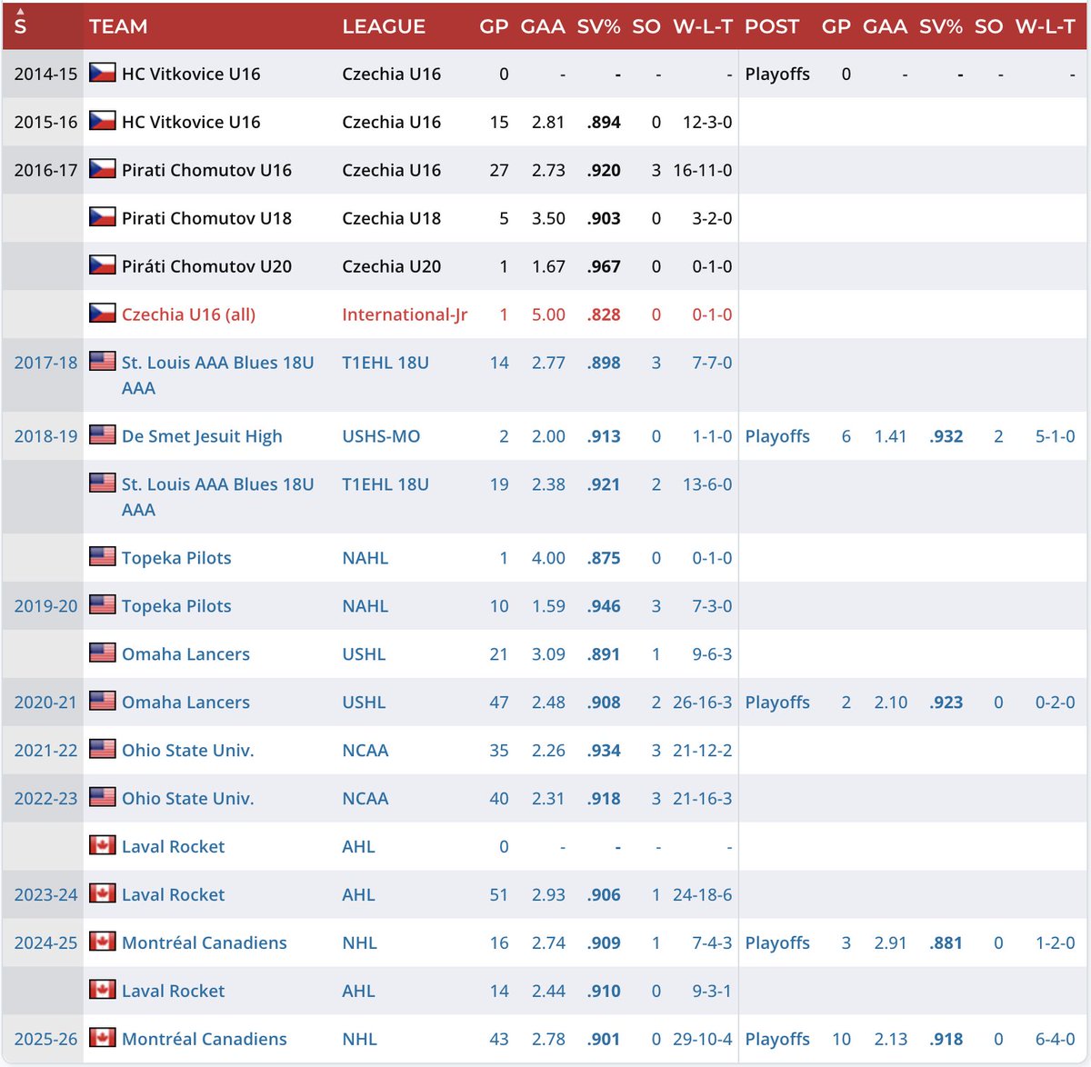
Task: Open T1EHL 18U league link for 2017-18
Action: (x=385, y=363)
